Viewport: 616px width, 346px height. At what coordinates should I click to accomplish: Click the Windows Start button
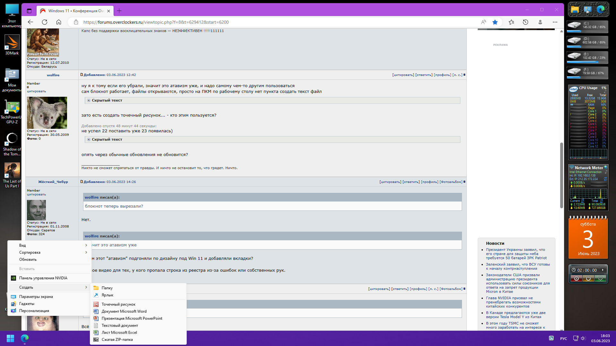point(10,338)
